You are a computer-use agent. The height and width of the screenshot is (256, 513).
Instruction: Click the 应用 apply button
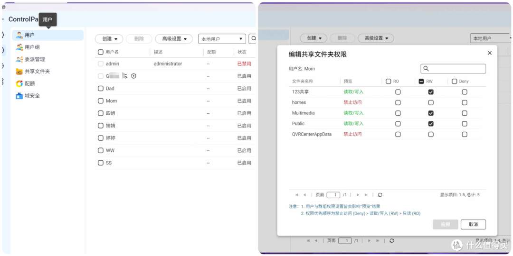pos(445,224)
